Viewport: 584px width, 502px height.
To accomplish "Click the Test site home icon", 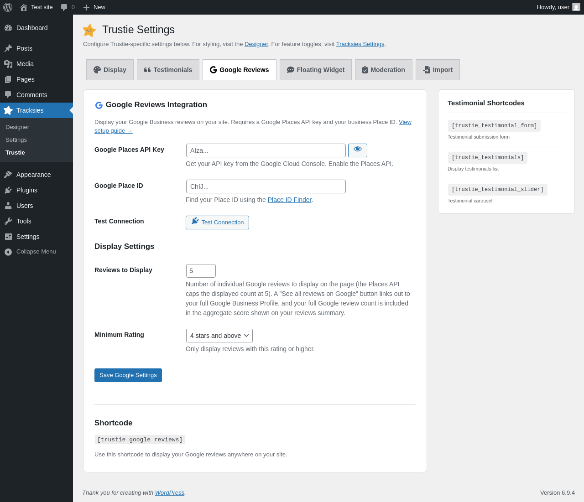I will point(24,7).
